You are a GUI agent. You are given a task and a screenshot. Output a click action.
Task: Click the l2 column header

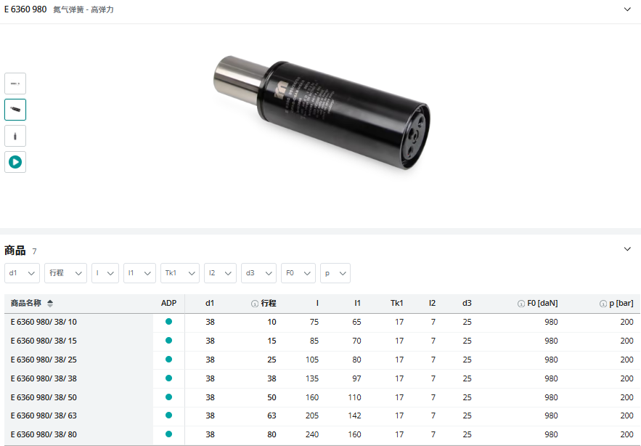(432, 303)
